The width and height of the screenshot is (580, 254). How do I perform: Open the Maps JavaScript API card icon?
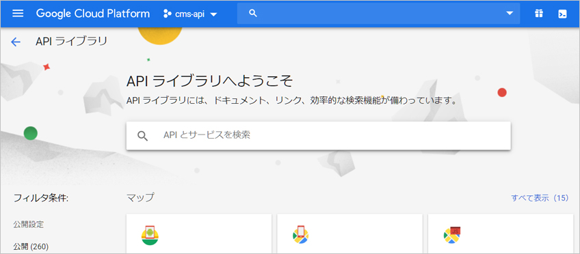pos(452,235)
